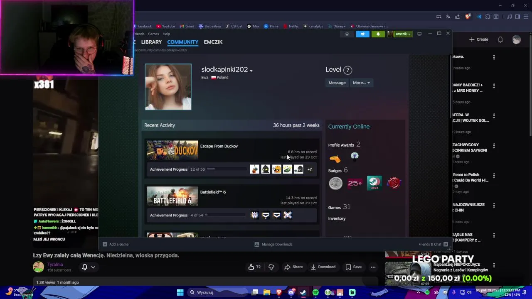Open options for React to Polish video
The width and height of the screenshot is (532, 299).
pos(494,176)
